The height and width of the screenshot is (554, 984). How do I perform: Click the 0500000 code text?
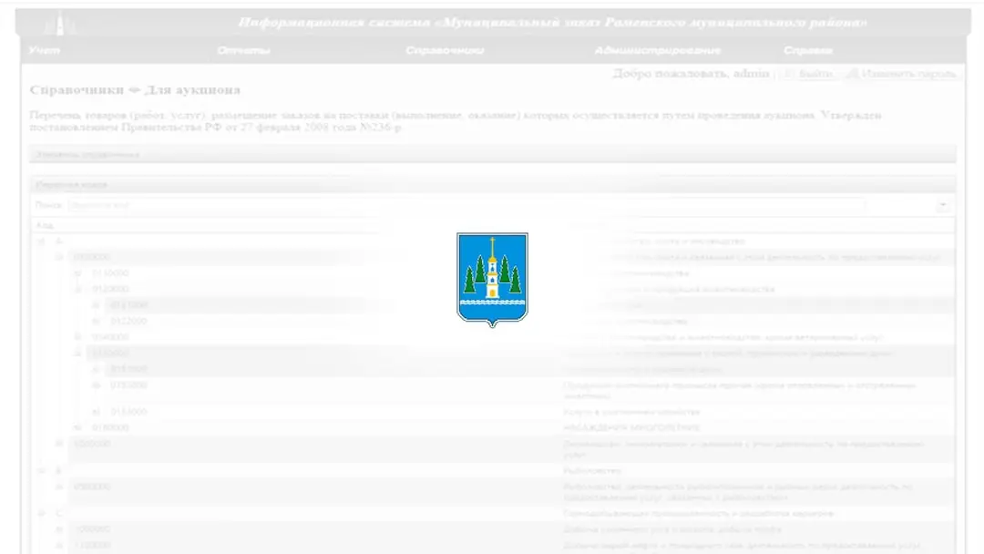click(92, 487)
